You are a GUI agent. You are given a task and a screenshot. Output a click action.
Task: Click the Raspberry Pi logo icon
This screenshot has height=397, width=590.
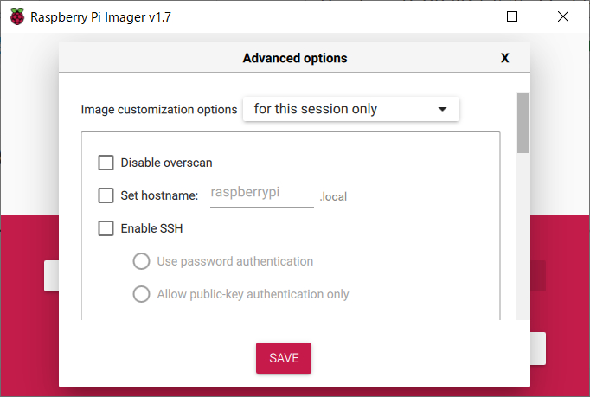coord(17,17)
